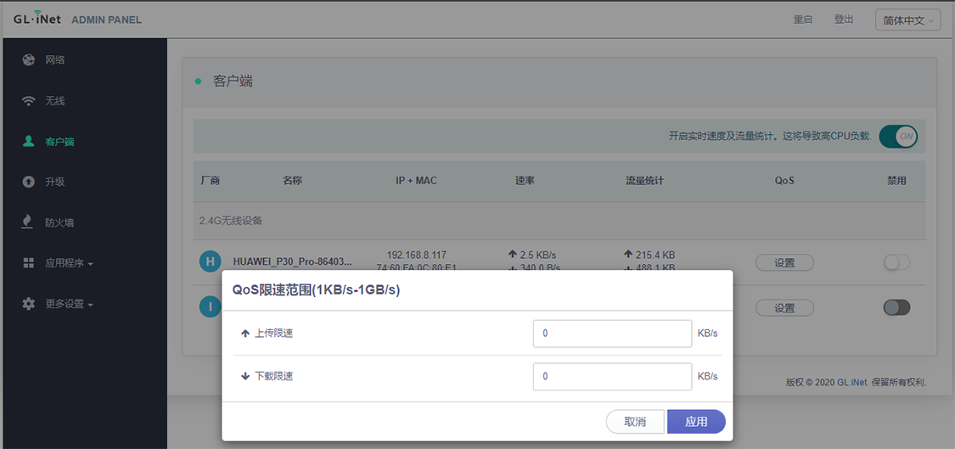Click the 无线 Wi-Fi icon in sidebar

pos(29,101)
